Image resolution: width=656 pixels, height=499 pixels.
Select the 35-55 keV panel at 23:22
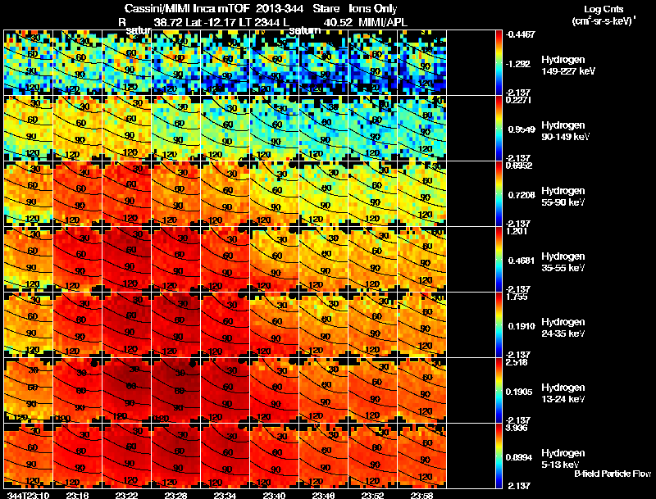[126, 260]
